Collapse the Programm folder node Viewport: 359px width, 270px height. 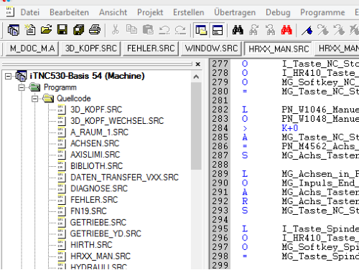click(x=22, y=87)
